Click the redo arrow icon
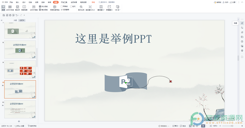 tap(21, 15)
